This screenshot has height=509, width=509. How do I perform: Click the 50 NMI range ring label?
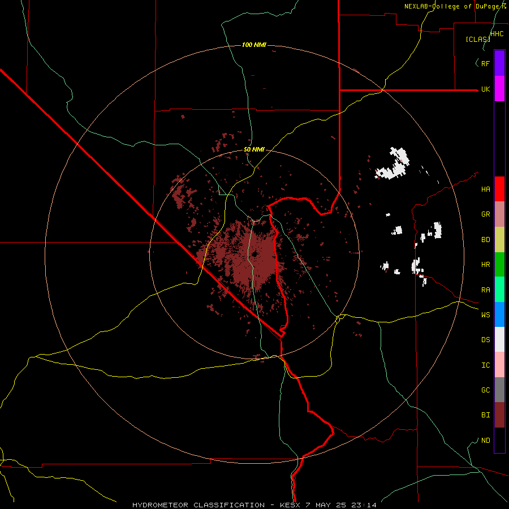click(254, 150)
